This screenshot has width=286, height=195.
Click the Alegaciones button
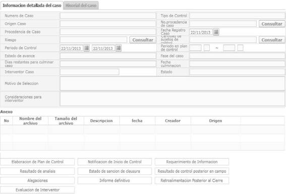click(37, 180)
